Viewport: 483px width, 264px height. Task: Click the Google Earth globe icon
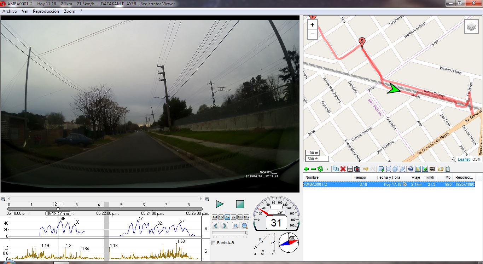pos(411,169)
